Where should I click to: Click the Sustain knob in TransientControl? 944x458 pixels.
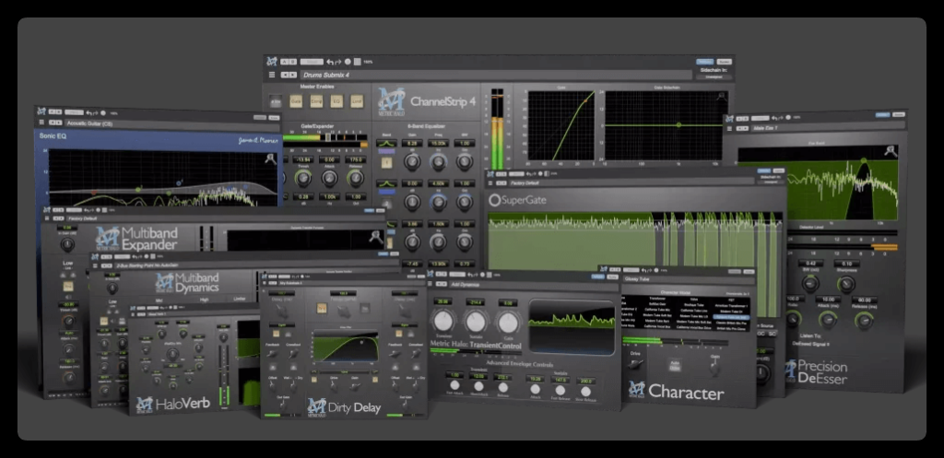coord(476,322)
